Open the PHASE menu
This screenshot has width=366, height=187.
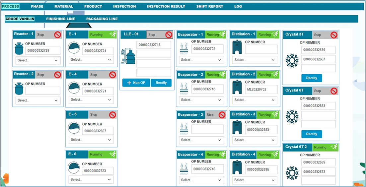click(37, 7)
